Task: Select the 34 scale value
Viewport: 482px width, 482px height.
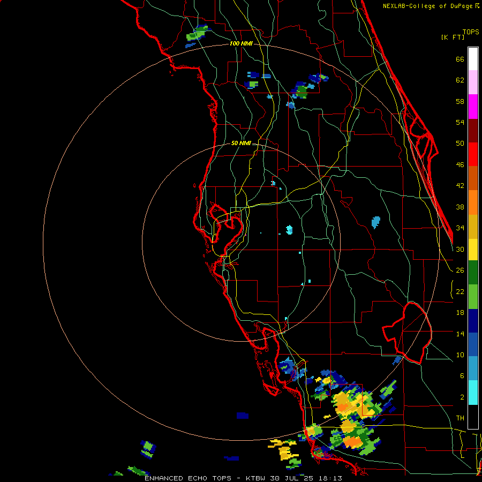Action: 460,228
